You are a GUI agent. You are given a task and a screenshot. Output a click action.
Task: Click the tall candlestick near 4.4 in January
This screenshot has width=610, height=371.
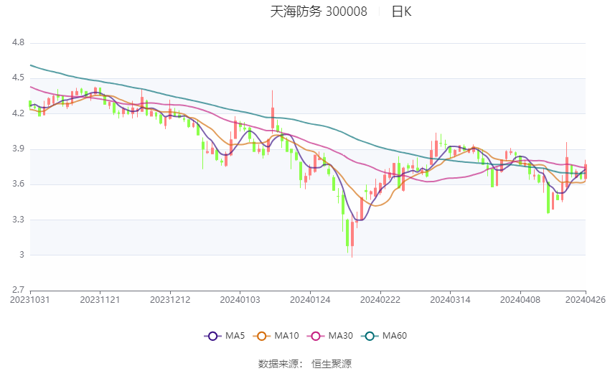[272, 112]
